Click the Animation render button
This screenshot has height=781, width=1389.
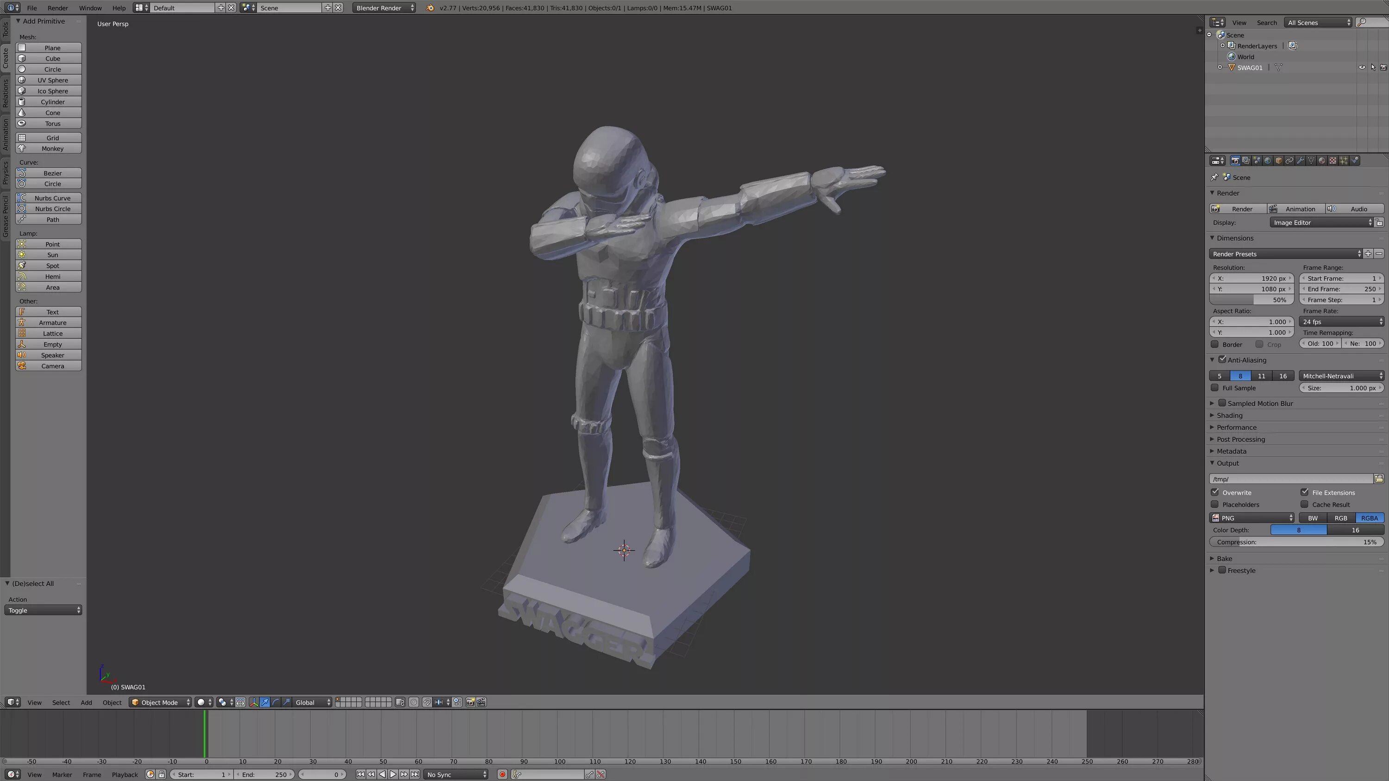1300,209
